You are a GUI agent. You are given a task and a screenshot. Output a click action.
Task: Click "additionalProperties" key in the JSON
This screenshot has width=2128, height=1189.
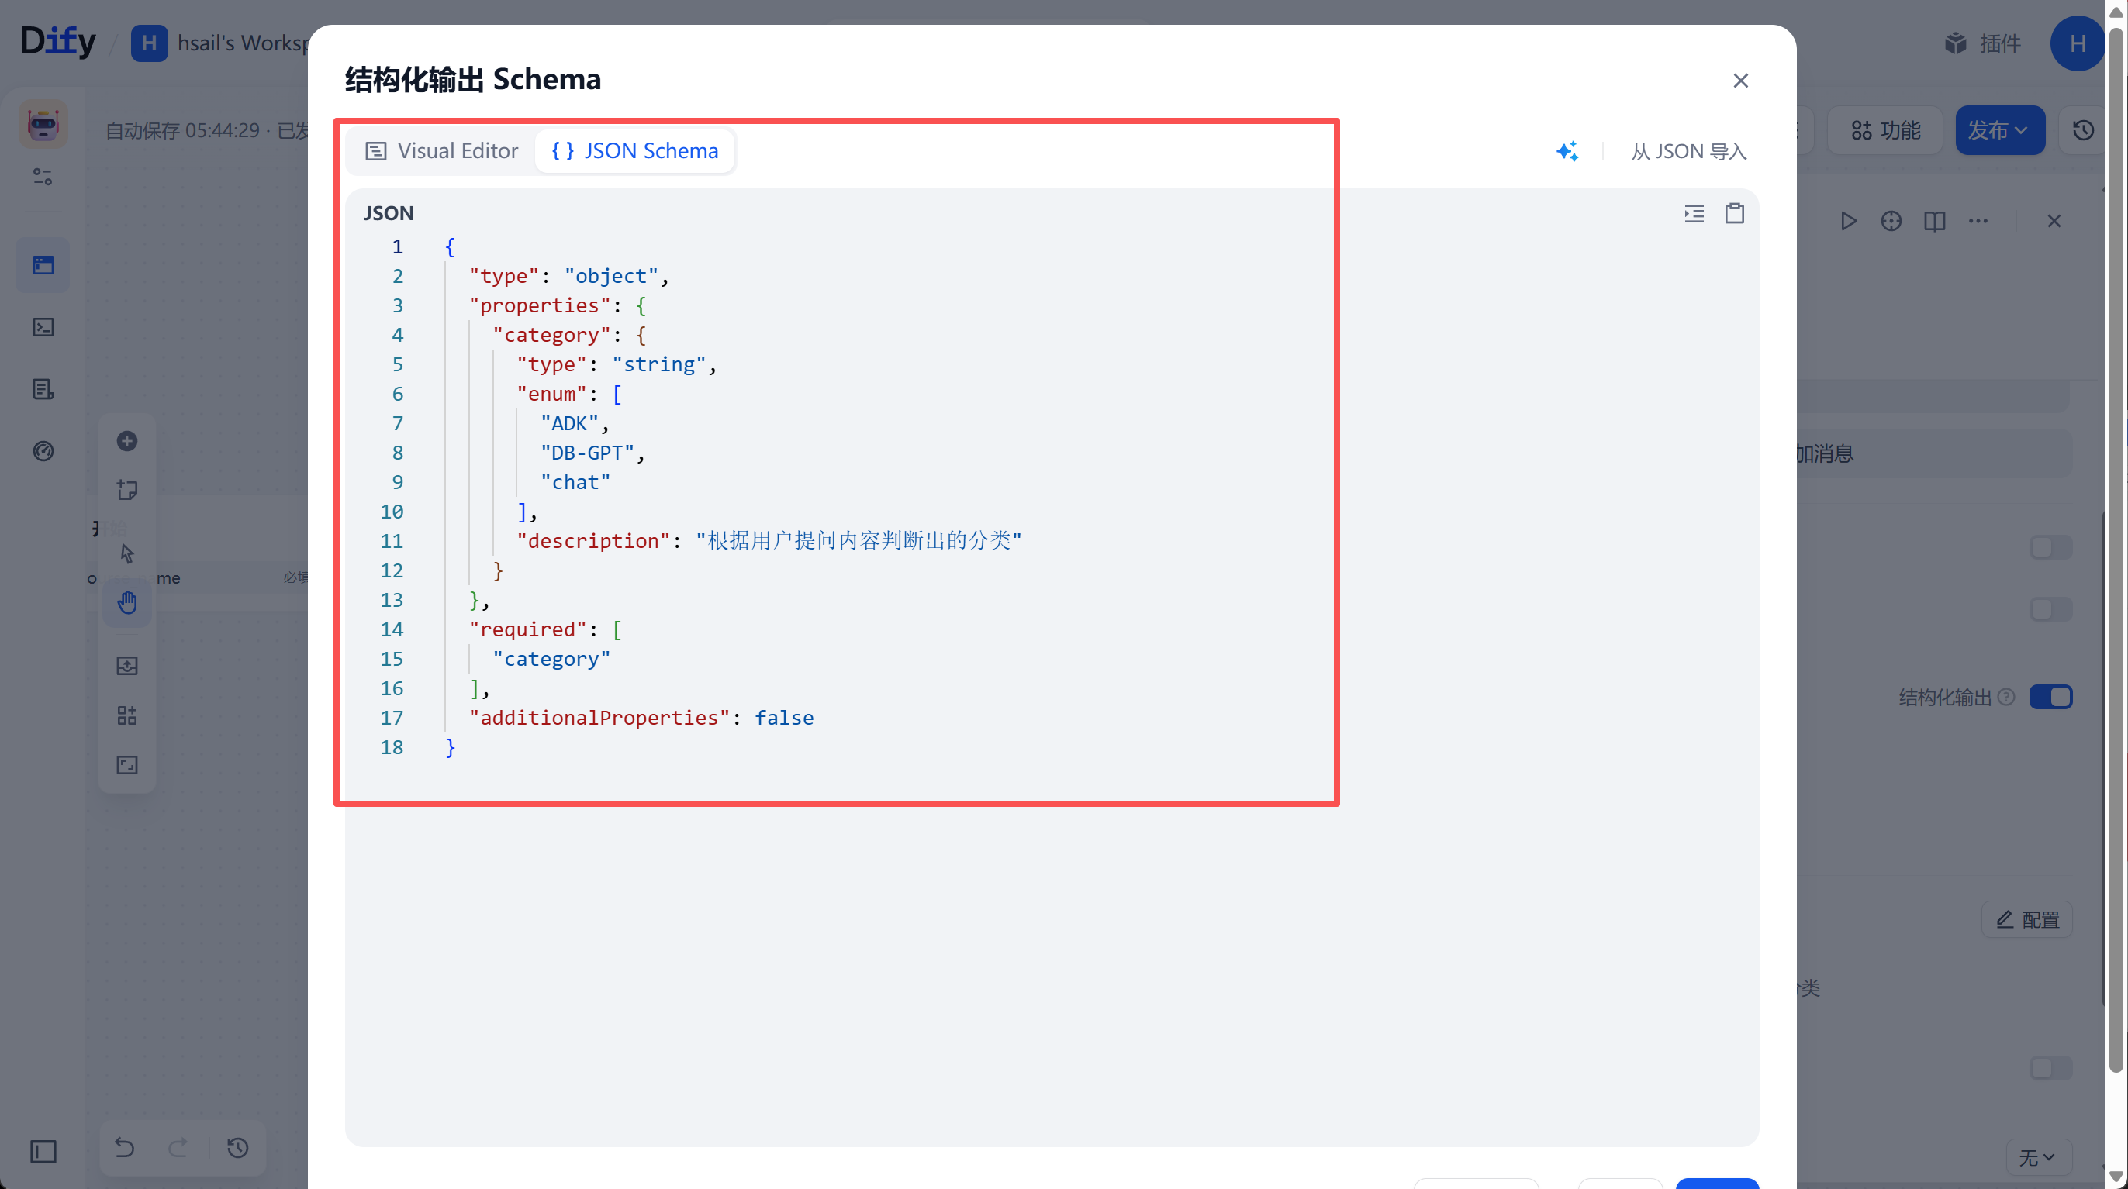click(x=599, y=718)
